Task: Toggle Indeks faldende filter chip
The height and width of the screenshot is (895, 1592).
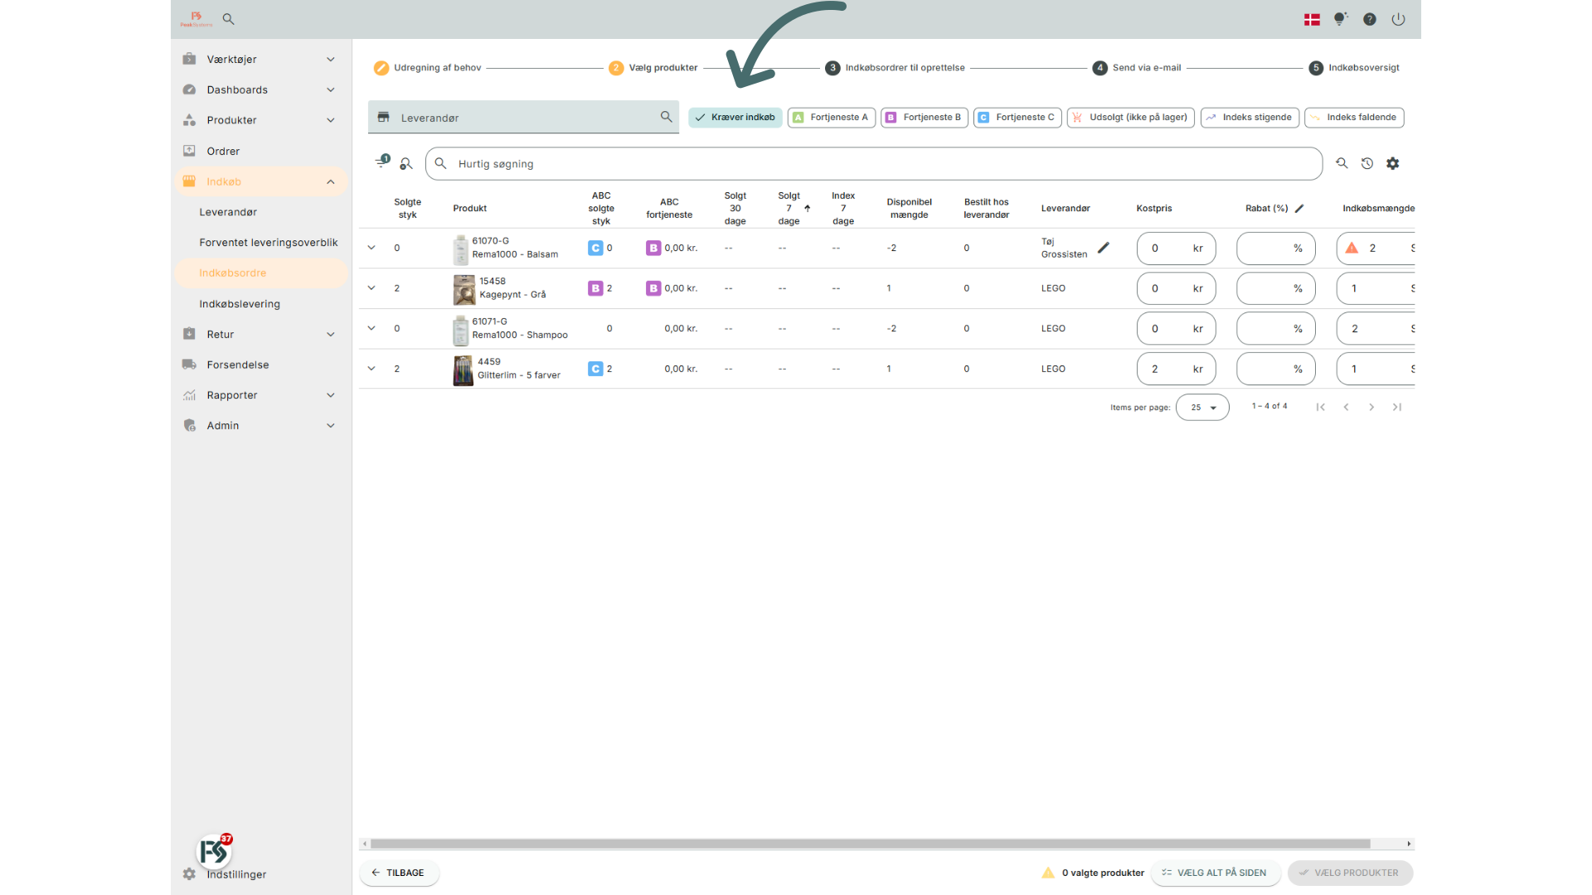Action: (1354, 118)
